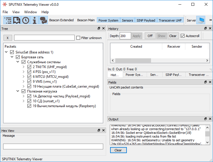Toggle the bookmark-shaped toolbar icon
This screenshot has width=213, height=162.
coord(16,20)
